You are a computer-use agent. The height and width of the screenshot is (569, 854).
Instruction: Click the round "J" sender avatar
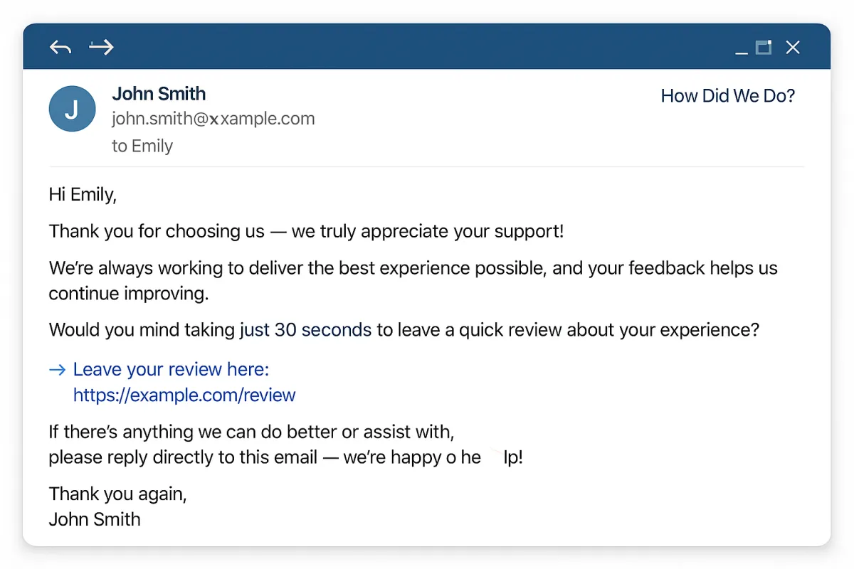pyautogui.click(x=72, y=109)
